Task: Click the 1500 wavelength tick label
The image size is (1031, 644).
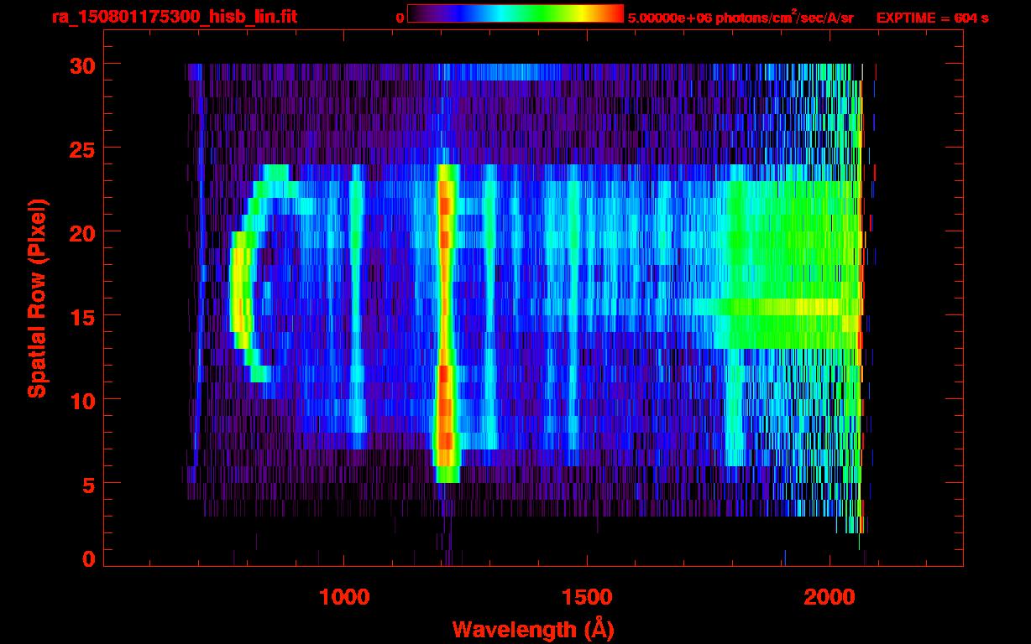Action: pos(587,597)
